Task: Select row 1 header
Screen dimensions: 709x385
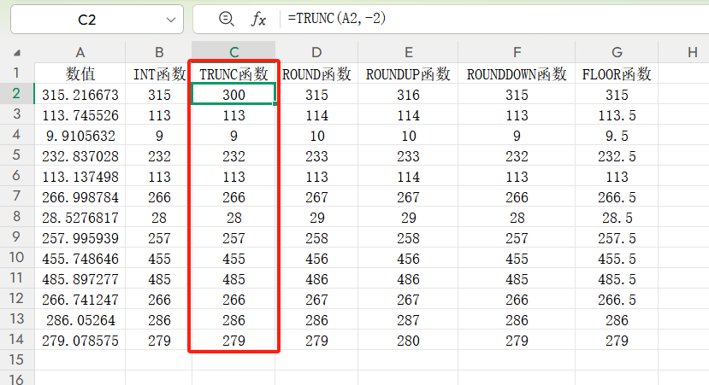Action: 17,73
